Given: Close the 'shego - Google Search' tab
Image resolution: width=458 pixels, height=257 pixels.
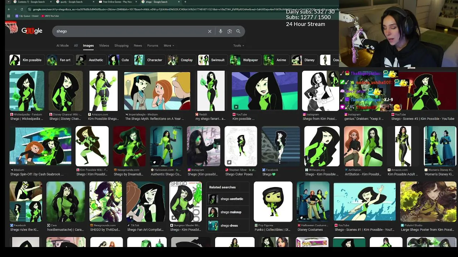Looking at the screenshot, I should pos(179,2).
